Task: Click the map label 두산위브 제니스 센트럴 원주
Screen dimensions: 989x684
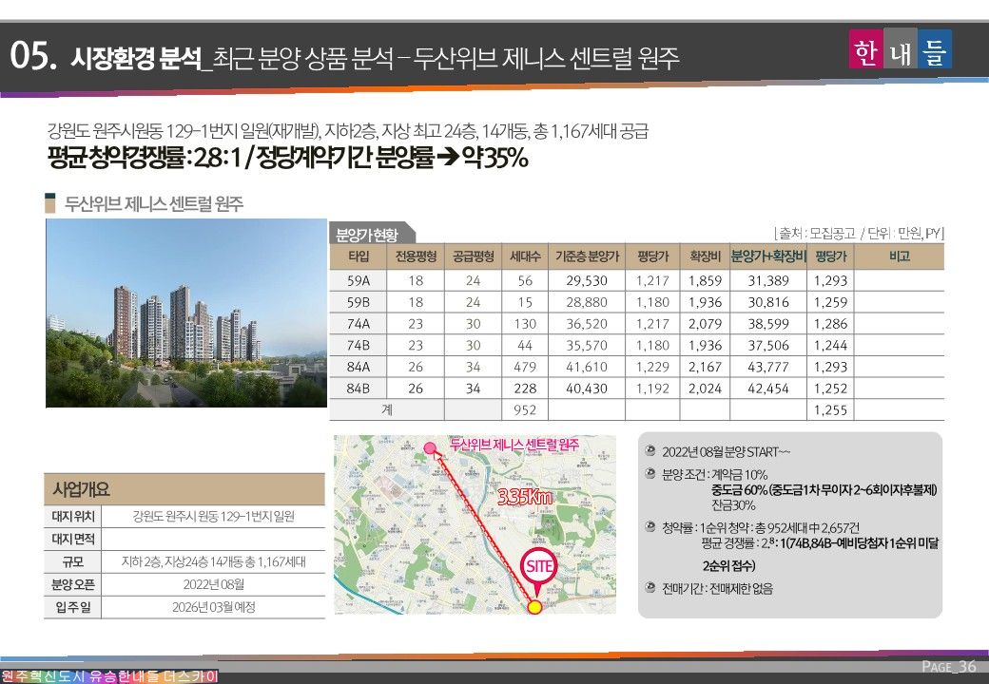Action: (514, 445)
